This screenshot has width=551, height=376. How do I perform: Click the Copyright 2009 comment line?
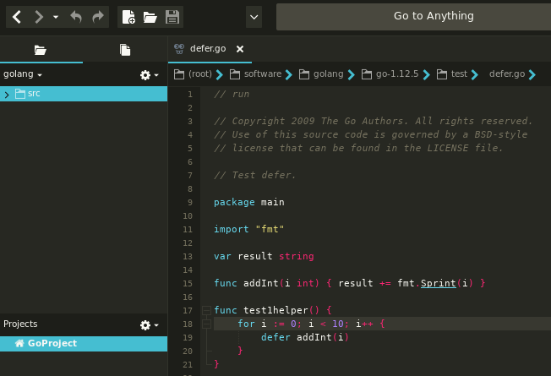pyautogui.click(x=374, y=121)
